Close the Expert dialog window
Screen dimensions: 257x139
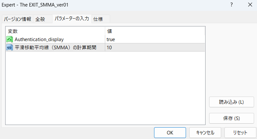click(x=250, y=5)
